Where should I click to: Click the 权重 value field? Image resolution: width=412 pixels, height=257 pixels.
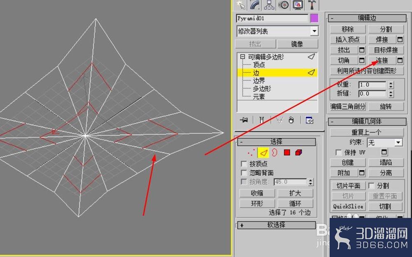372,85
